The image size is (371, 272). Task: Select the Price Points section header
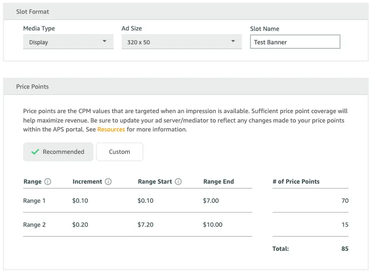click(32, 87)
